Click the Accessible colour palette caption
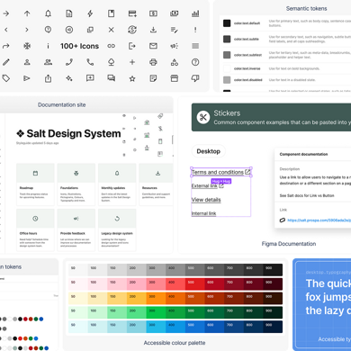Image resolution: width=351 pixels, height=351 pixels. (x=175, y=343)
